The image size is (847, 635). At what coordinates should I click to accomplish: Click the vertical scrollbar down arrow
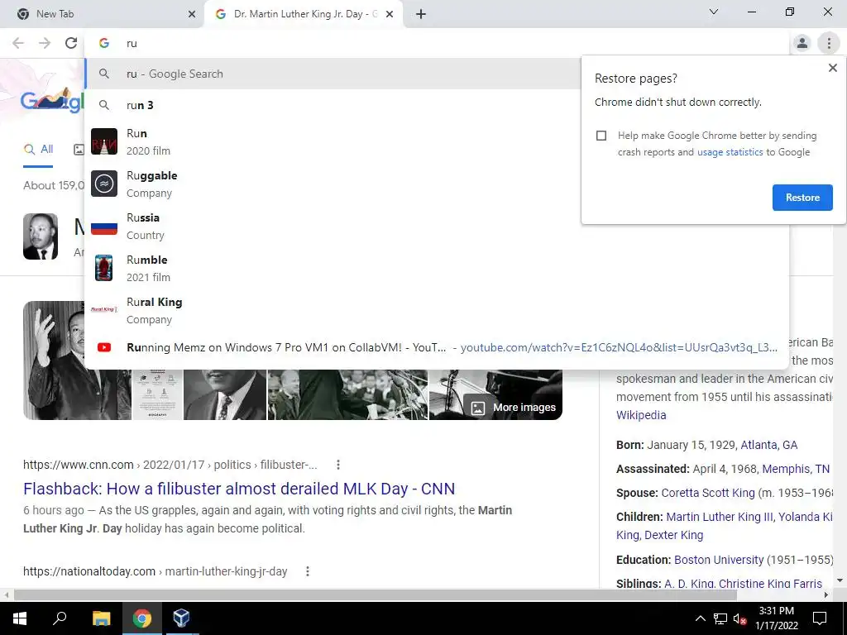[840, 580]
